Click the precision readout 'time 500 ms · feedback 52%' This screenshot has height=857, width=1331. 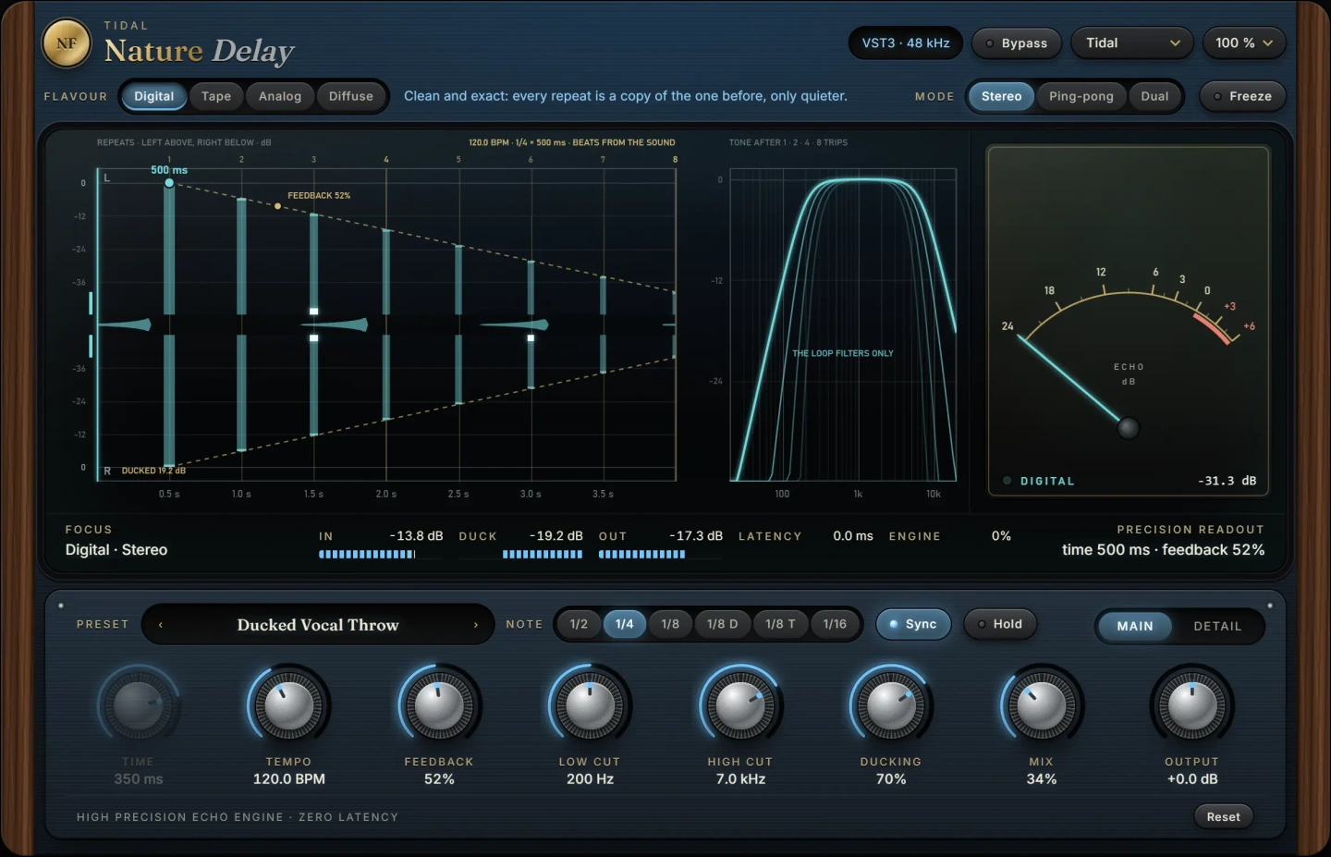[1163, 550]
